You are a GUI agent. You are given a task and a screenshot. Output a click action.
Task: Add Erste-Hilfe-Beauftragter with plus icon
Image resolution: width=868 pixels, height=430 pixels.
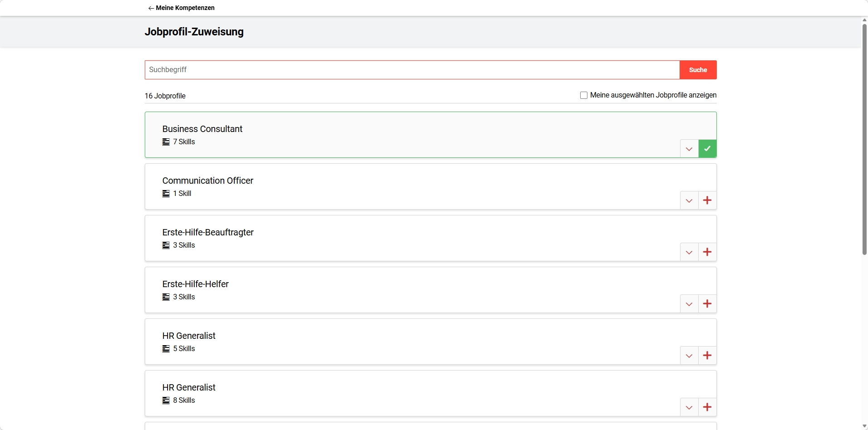(x=707, y=252)
